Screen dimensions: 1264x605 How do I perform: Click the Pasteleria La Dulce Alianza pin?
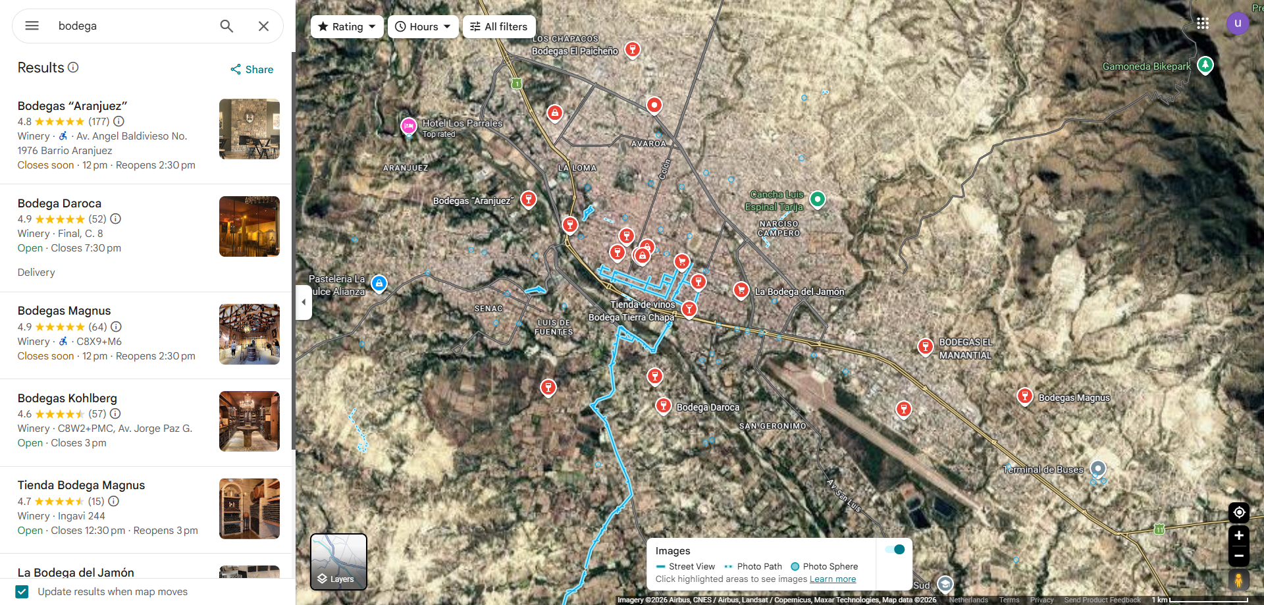379,283
